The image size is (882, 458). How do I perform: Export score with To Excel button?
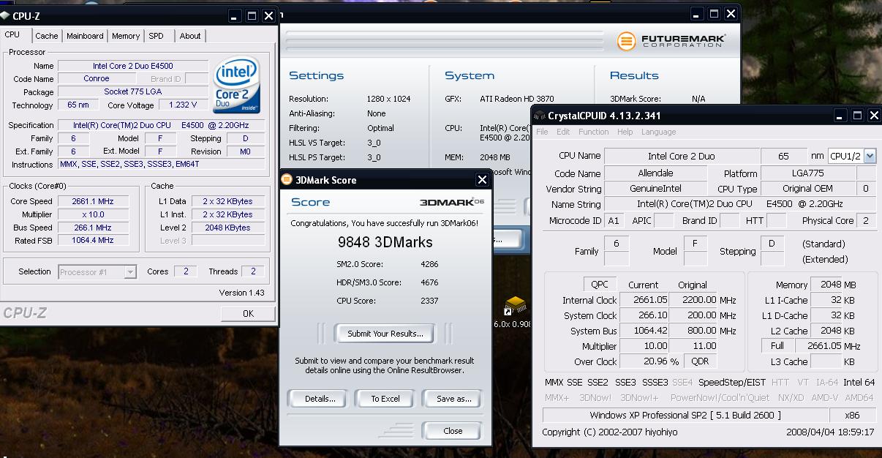(x=385, y=399)
